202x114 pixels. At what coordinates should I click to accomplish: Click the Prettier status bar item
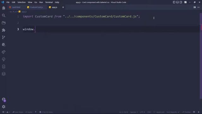pos(187,112)
